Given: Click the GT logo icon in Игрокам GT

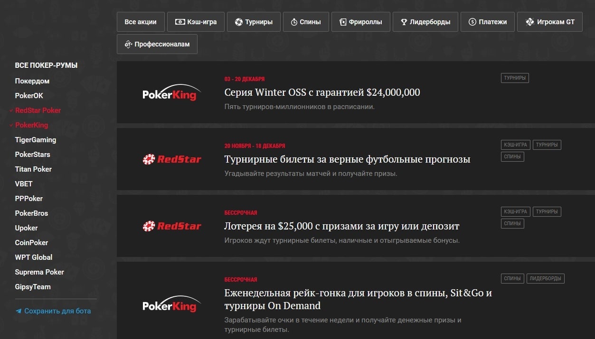Looking at the screenshot, I should click(530, 22).
